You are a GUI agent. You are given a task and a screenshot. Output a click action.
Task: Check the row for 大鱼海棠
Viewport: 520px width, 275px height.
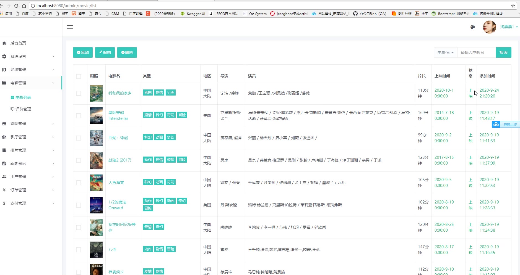(x=79, y=183)
